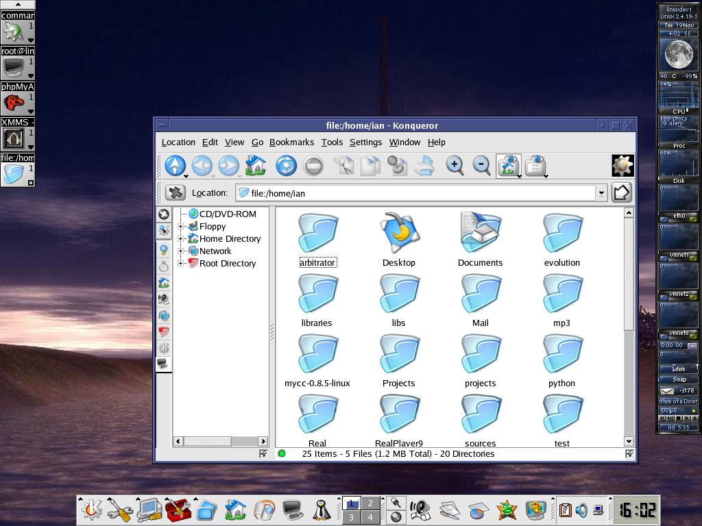The height and width of the screenshot is (526, 702).
Task: Go to the home URL via toolbar house icon
Action: point(256,165)
